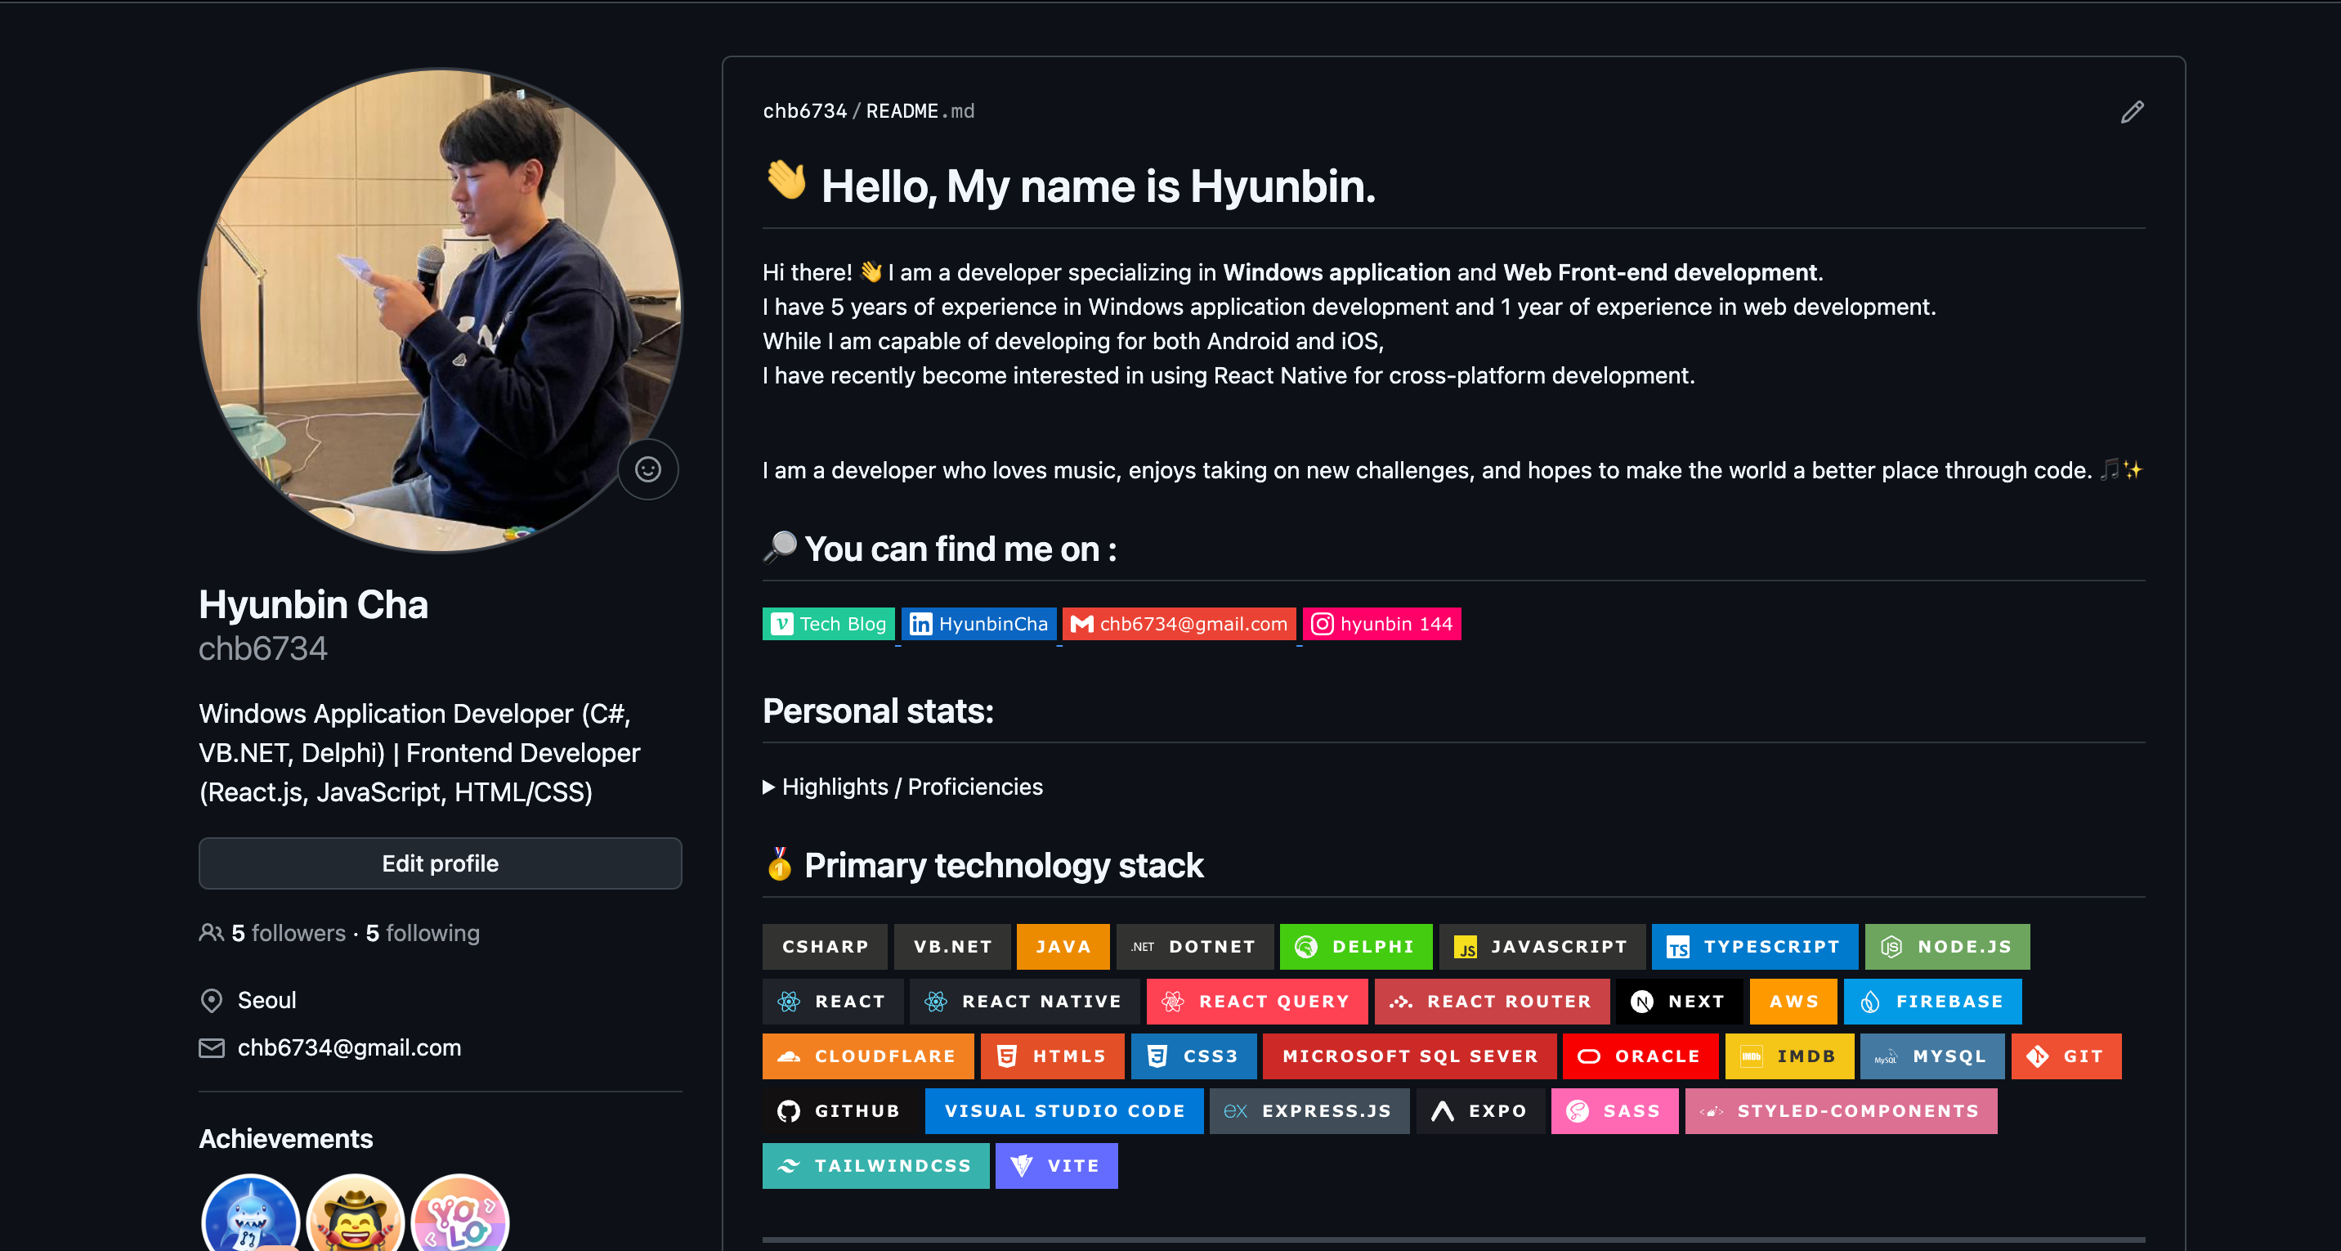
Task: Click the pencil edit README icon
Action: (x=2132, y=112)
